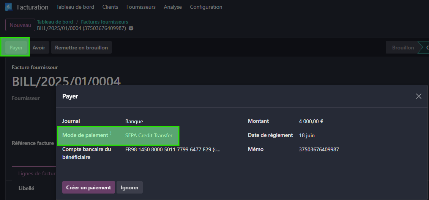Close the Payer dialog with X
This screenshot has height=200, width=429.
419,96
